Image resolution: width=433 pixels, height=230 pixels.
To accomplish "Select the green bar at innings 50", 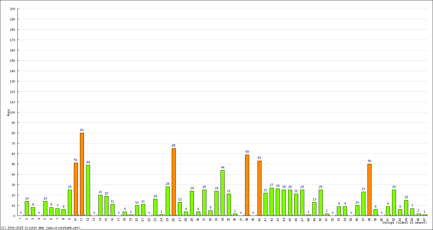I will coord(321,203).
